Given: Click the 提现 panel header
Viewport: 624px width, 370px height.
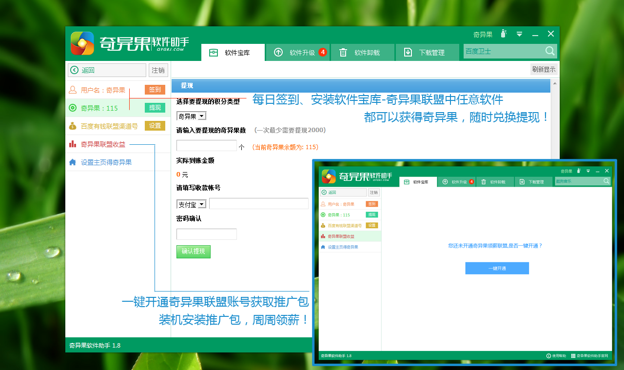Looking at the screenshot, I should click(361, 86).
